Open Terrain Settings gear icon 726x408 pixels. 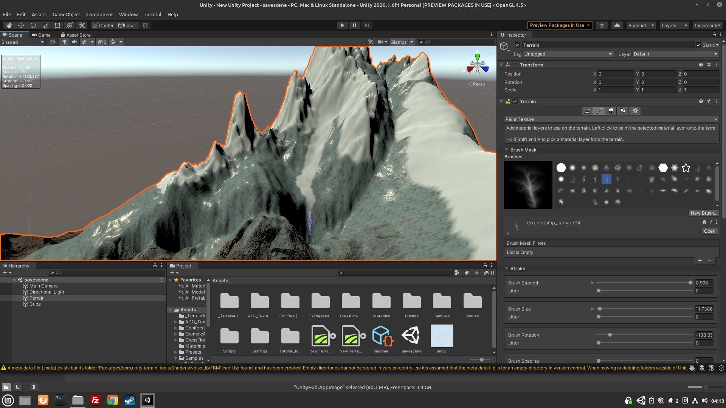(635, 111)
